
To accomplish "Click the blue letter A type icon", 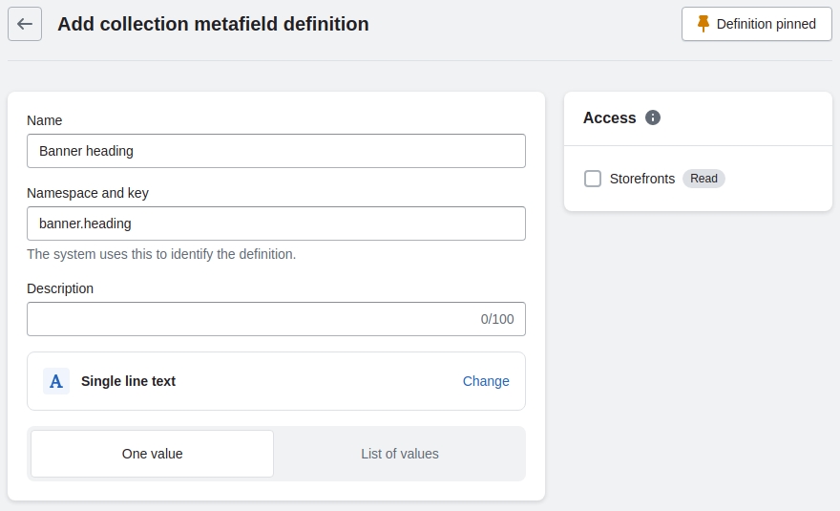I will (56, 381).
